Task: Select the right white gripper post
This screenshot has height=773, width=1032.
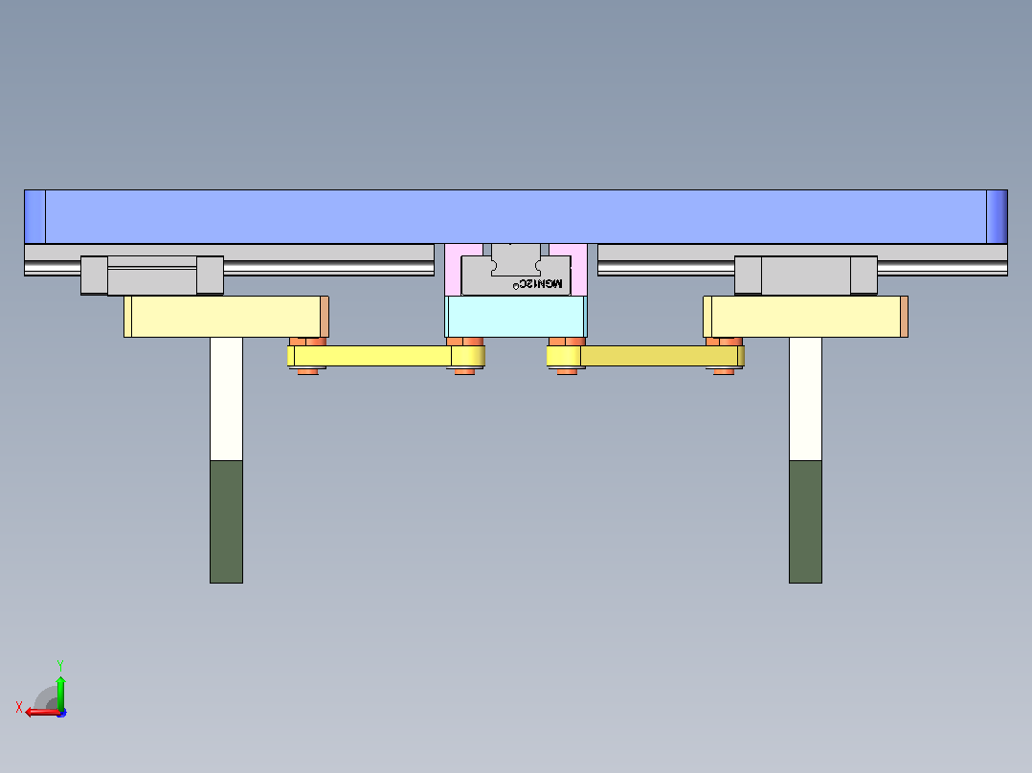Action: [x=806, y=399]
